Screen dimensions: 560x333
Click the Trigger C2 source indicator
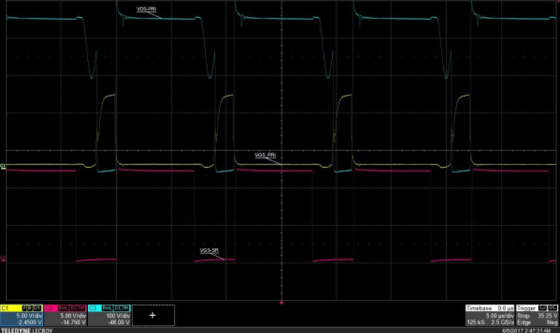point(543,308)
